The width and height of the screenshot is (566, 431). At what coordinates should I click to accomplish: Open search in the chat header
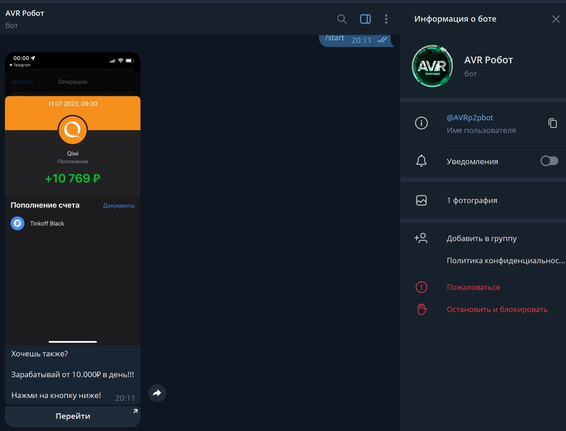click(x=342, y=19)
